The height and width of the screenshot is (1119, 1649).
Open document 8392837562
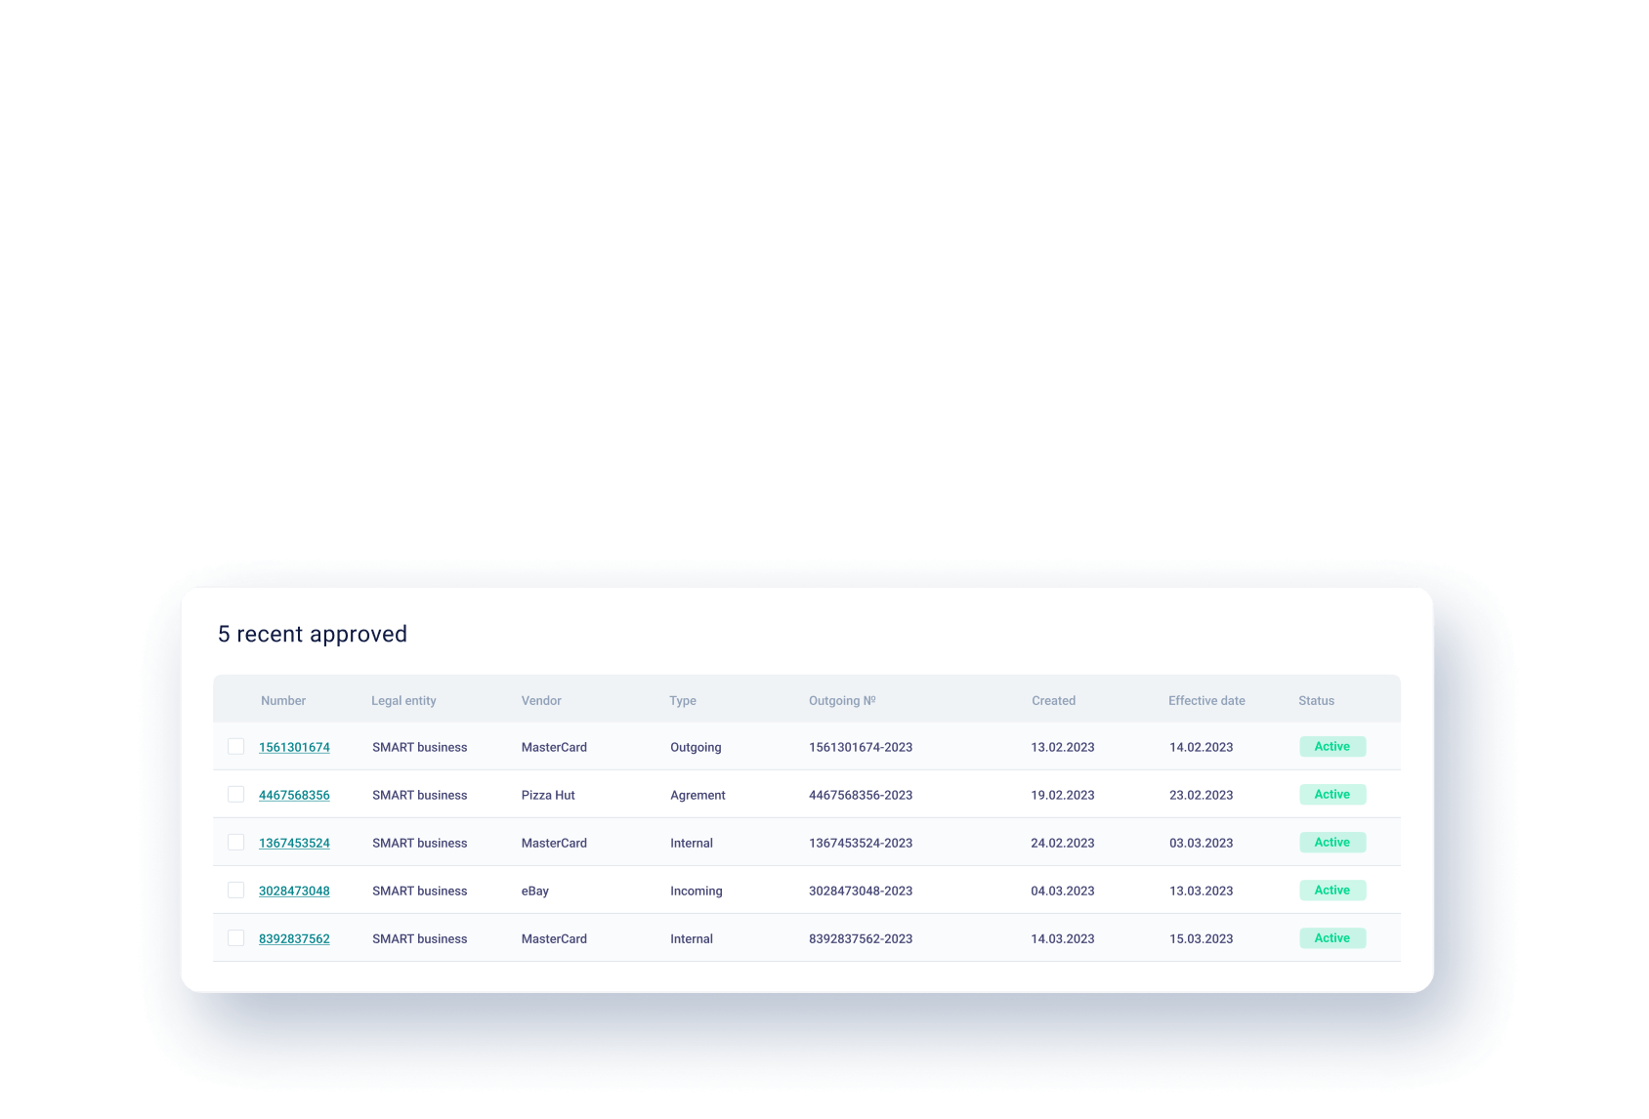[294, 937]
